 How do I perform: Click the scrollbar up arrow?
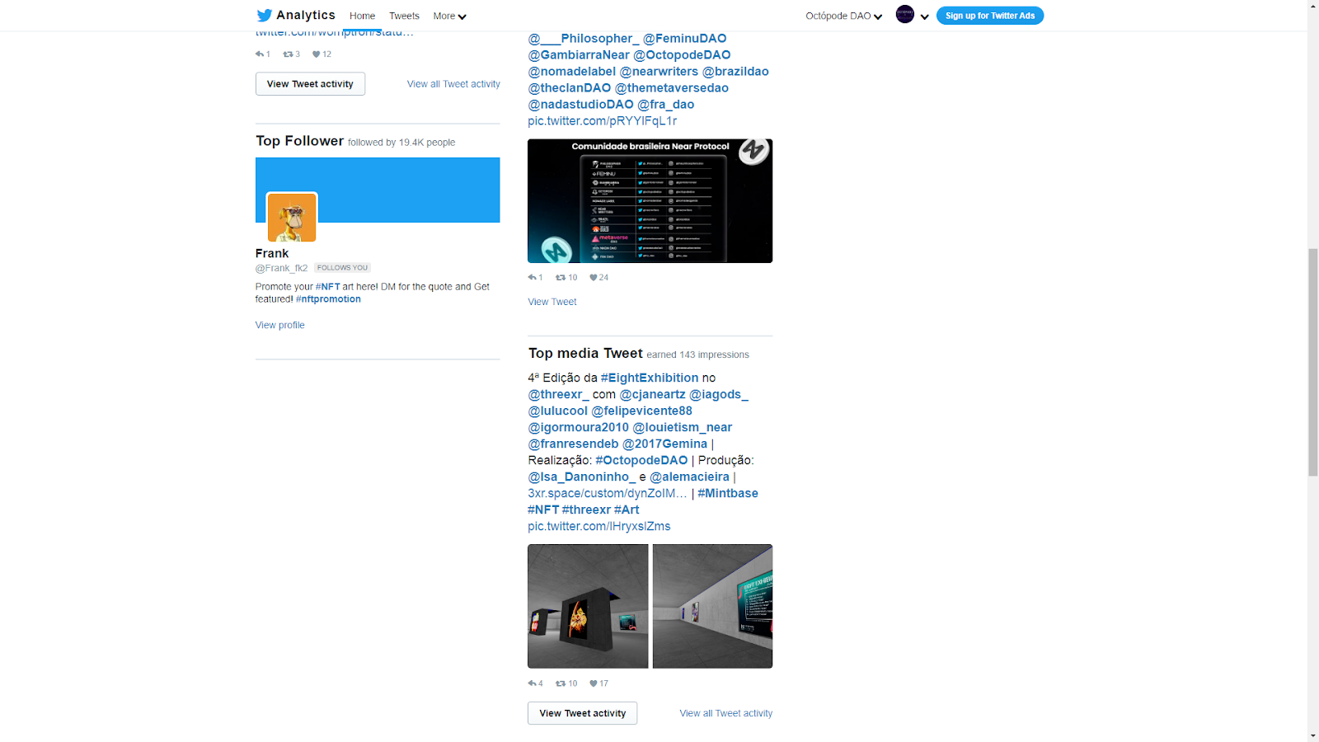1313,6
